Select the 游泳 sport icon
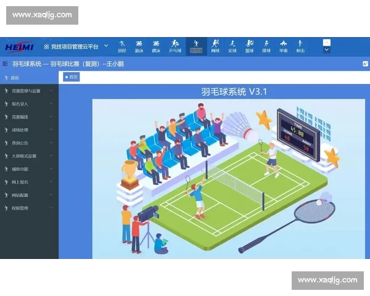Image resolution: width=370 pixels, height=296 pixels. 139,46
